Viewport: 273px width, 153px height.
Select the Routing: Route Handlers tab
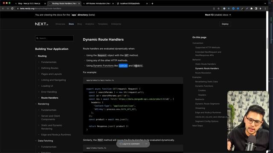pyautogui.click(x=64, y=3)
